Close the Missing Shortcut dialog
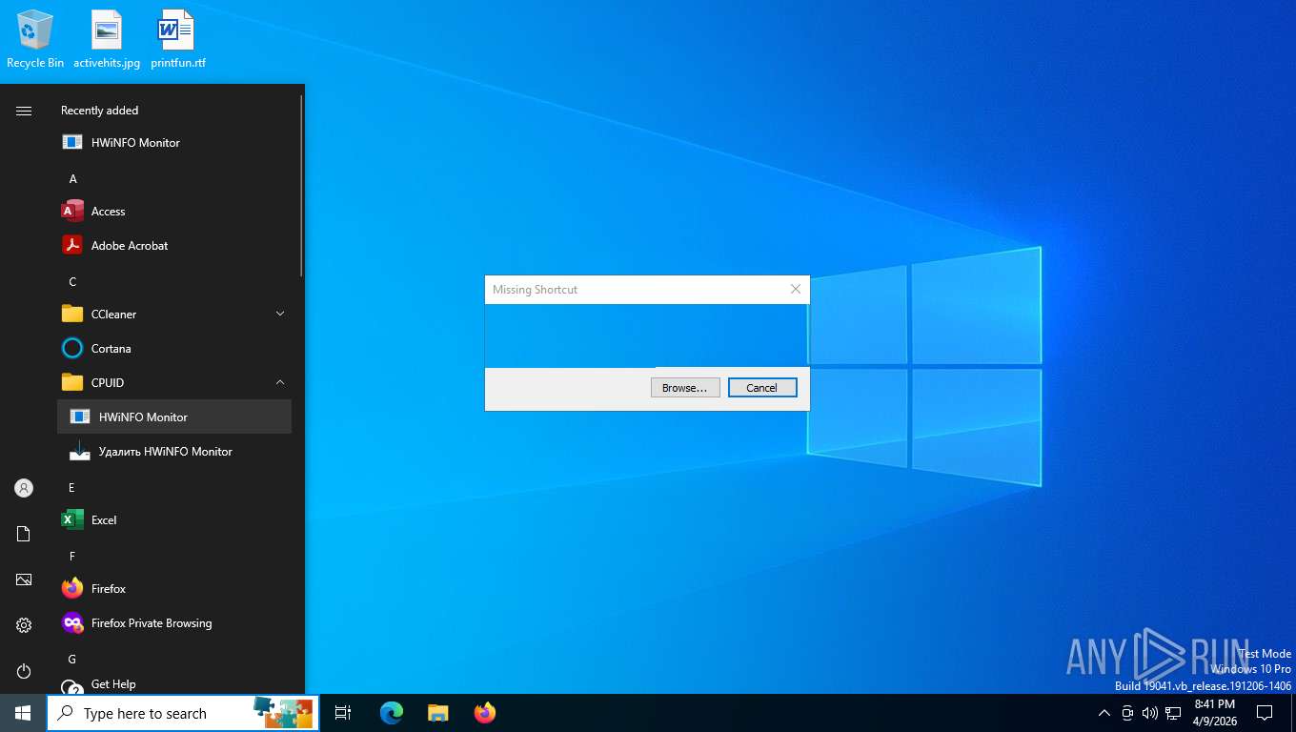 (796, 289)
